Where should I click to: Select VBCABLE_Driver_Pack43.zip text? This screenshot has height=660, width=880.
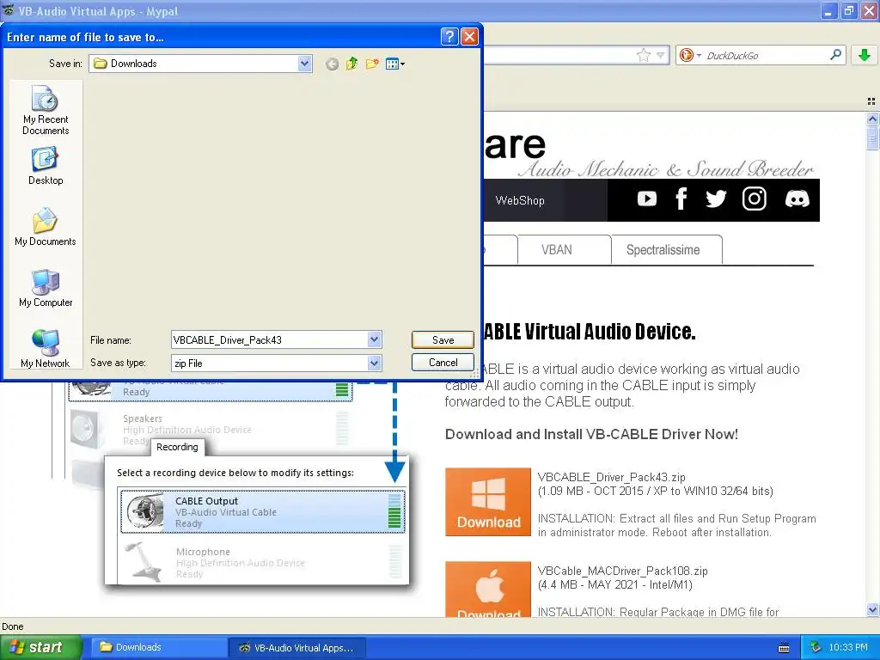point(611,477)
